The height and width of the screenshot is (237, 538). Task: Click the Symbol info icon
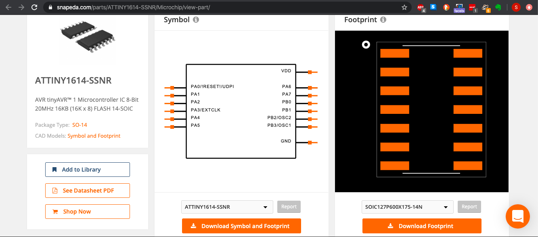pos(196,19)
